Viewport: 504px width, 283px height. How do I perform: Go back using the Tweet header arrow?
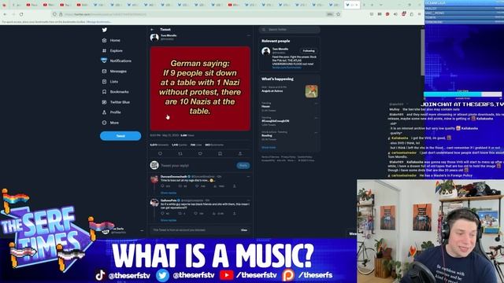152,30
